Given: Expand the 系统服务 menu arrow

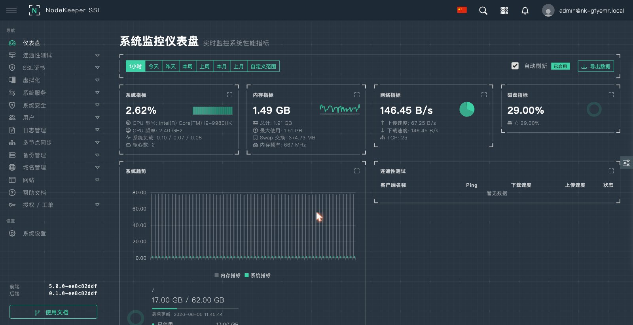Looking at the screenshot, I should tap(97, 93).
